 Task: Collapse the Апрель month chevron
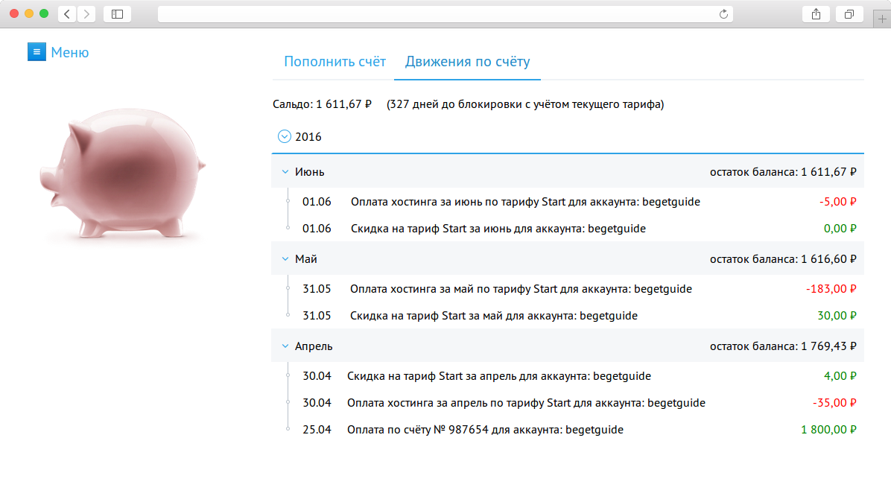click(285, 346)
